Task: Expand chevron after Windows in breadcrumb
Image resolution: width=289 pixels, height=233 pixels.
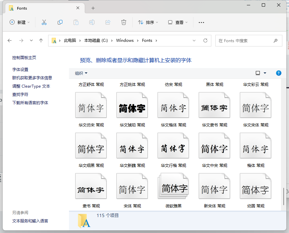Action: coord(138,40)
